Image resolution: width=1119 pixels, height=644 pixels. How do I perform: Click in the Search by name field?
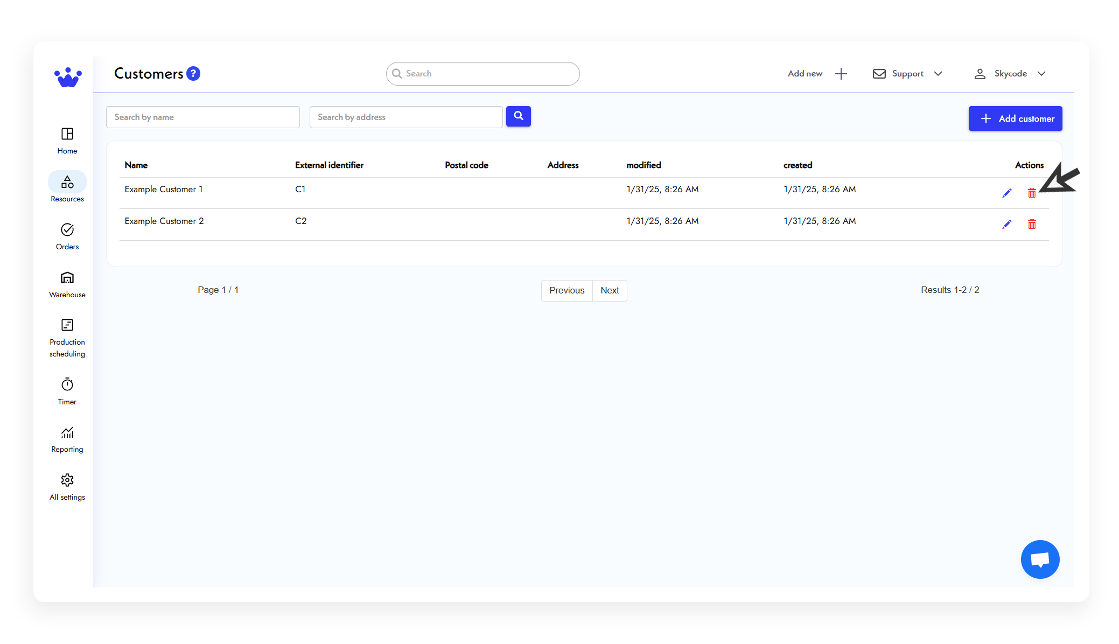pos(203,117)
